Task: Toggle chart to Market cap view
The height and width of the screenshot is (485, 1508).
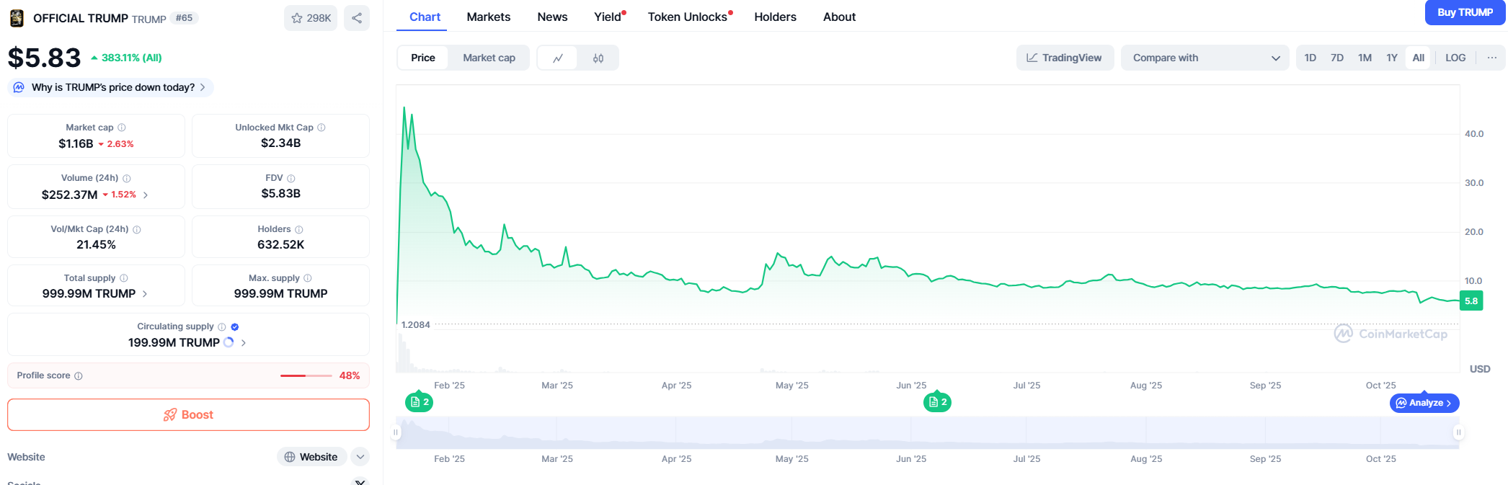Action: pyautogui.click(x=489, y=58)
